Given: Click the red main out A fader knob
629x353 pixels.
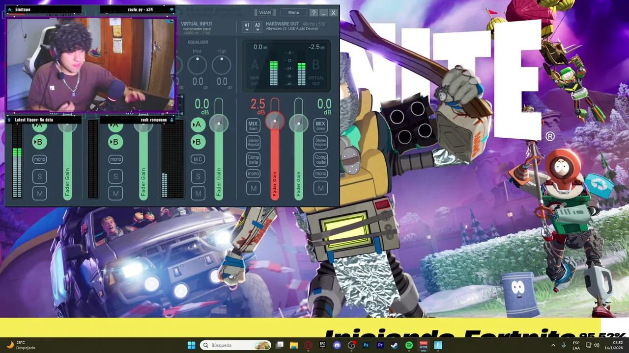Looking at the screenshot, I should coord(275,121).
